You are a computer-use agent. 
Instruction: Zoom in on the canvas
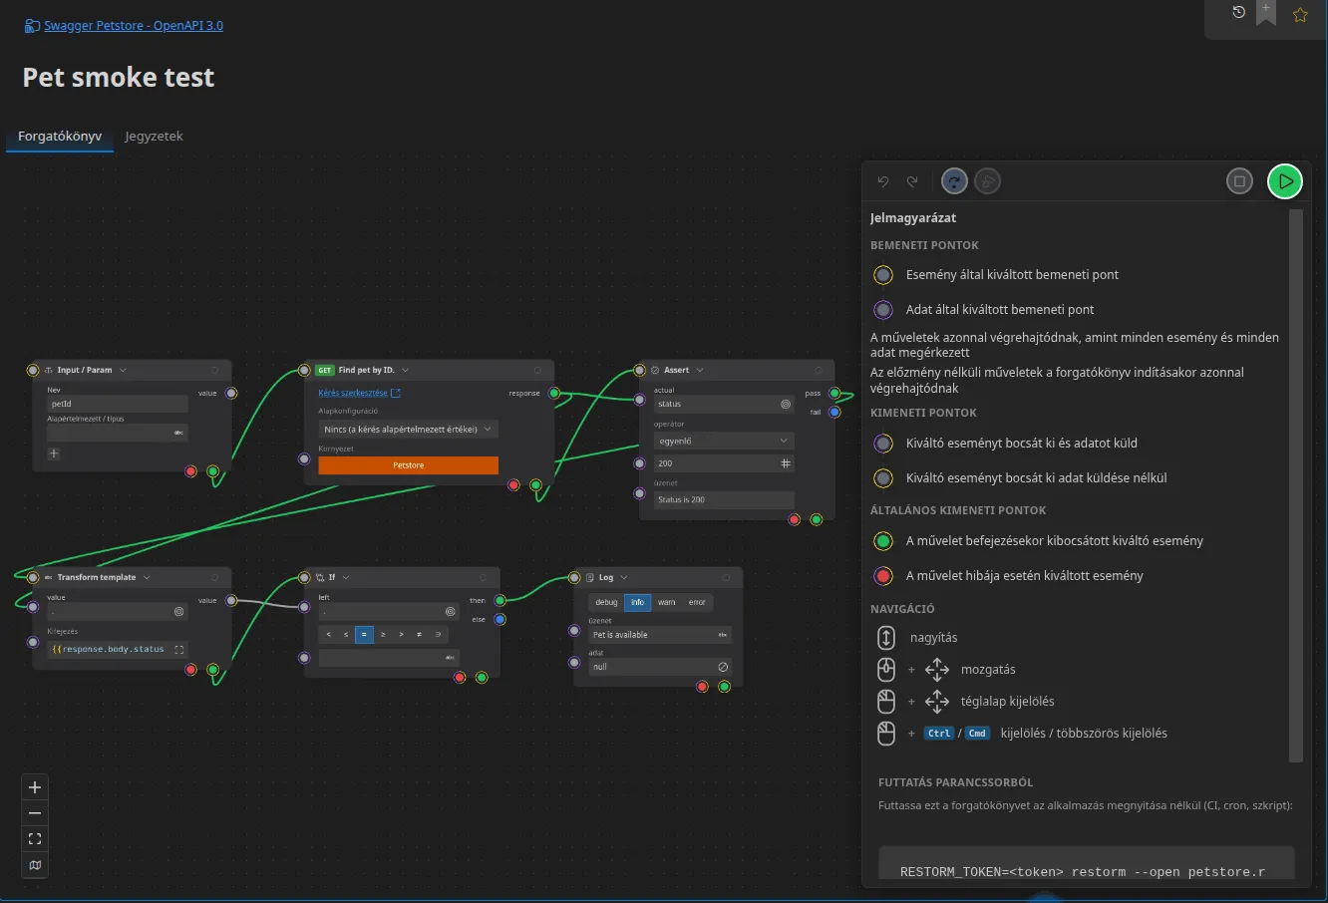pos(35,787)
